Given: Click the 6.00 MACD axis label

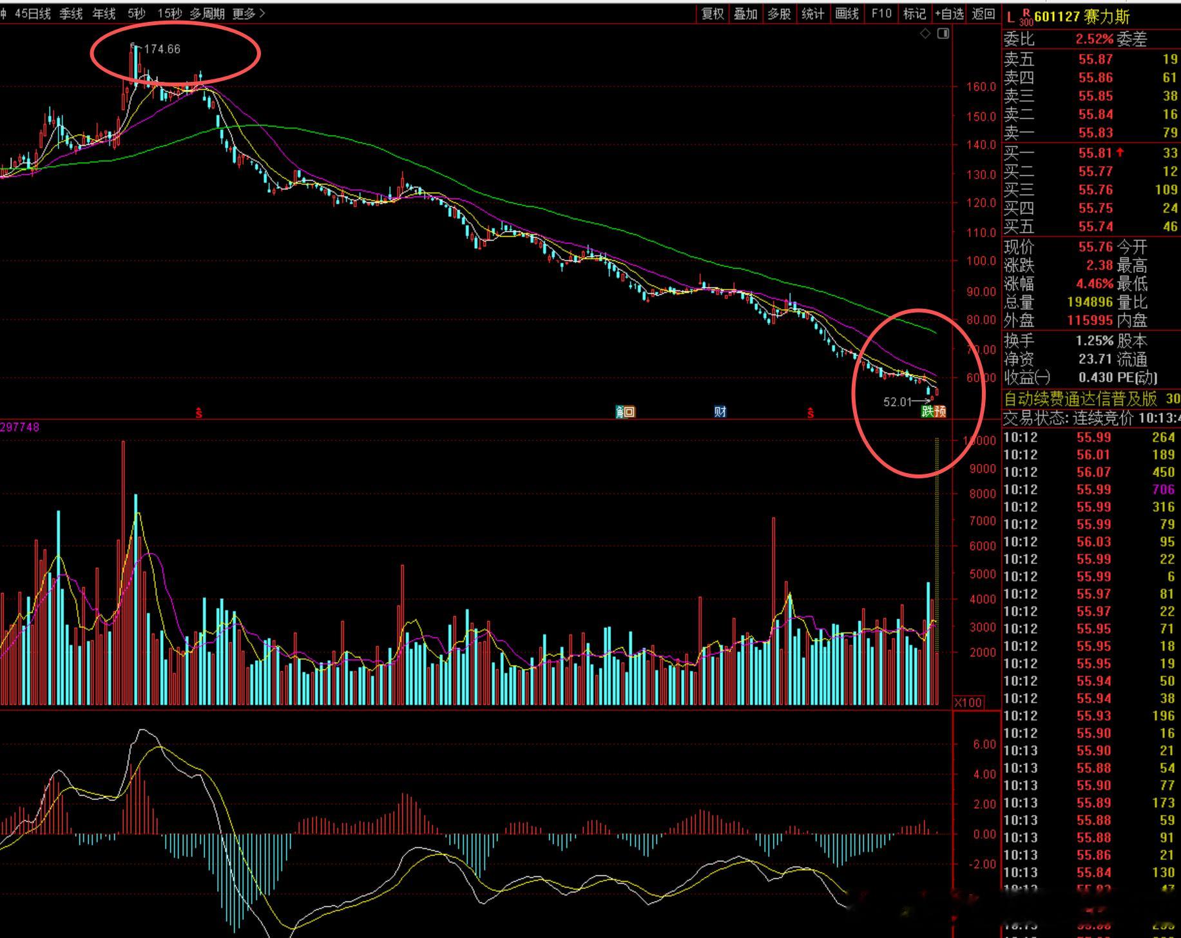Looking at the screenshot, I should click(984, 745).
